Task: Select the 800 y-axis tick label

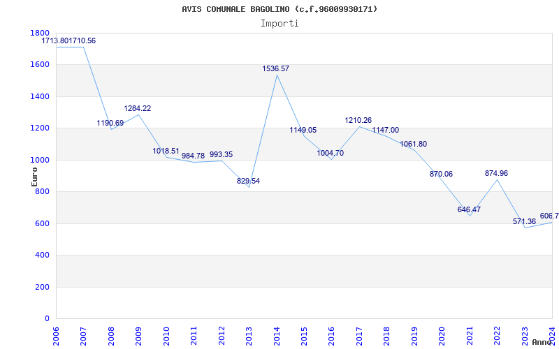Action: (42, 192)
